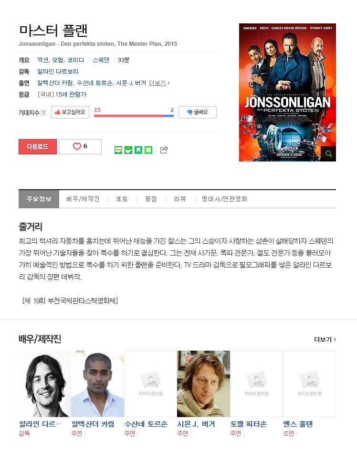Click the 기대지수 red-blue ratio bar

pyautogui.click(x=134, y=116)
